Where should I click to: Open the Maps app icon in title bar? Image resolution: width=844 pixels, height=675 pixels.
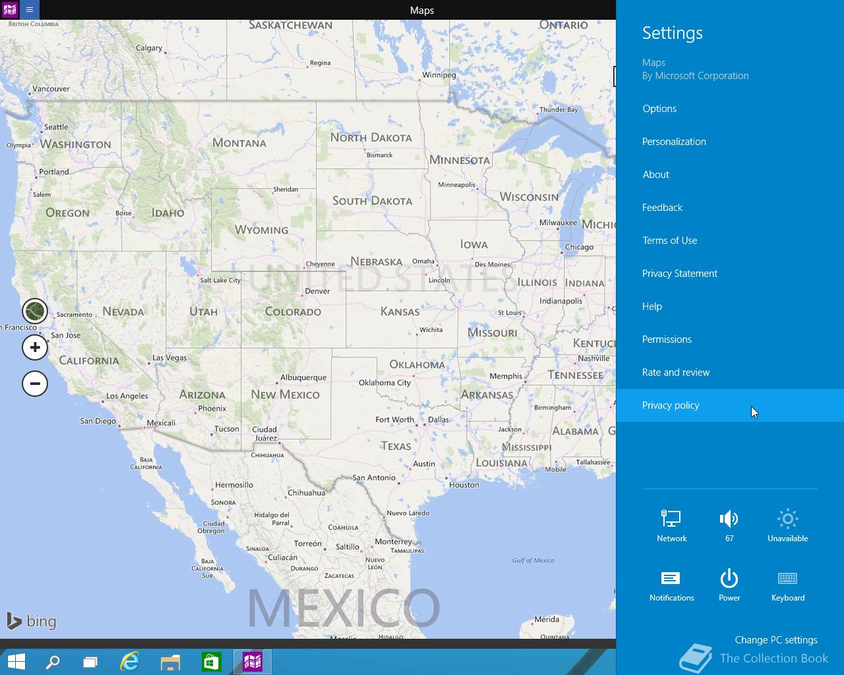pos(9,10)
